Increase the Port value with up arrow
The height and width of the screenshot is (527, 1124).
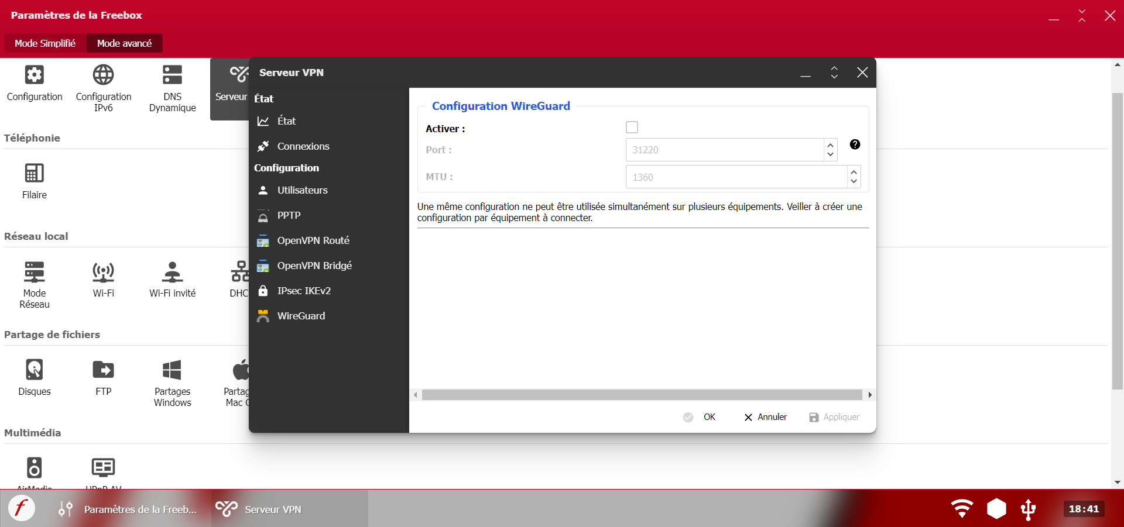830,145
